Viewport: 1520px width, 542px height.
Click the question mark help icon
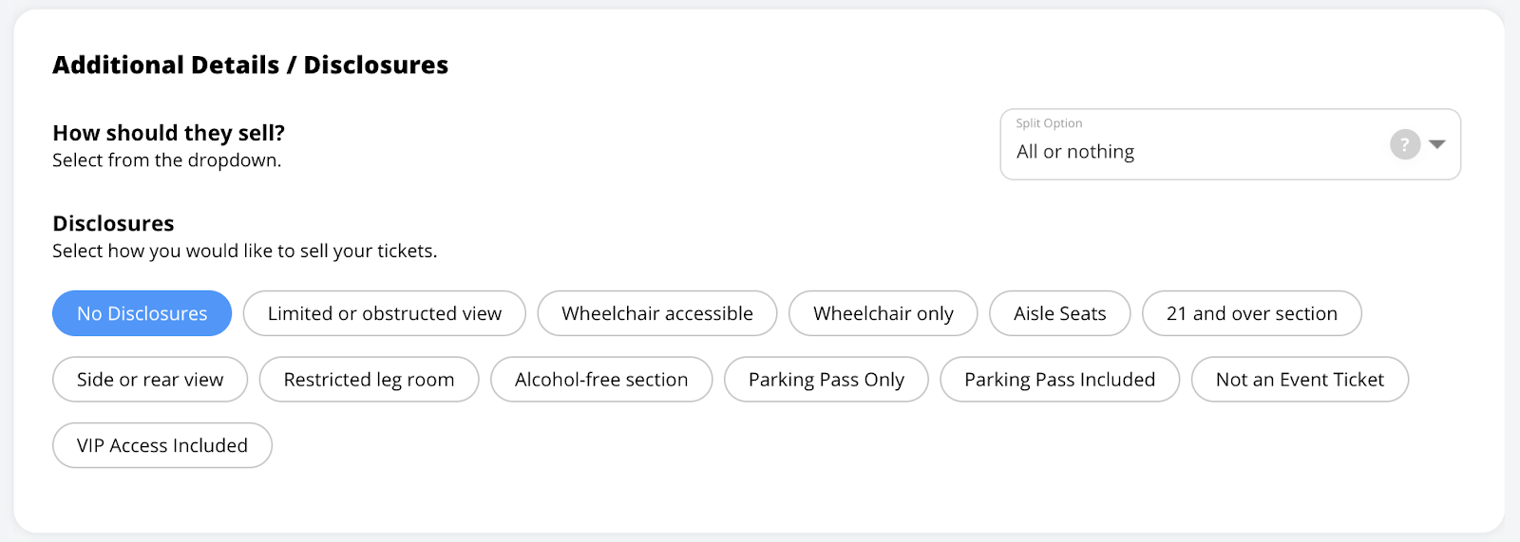(x=1405, y=144)
